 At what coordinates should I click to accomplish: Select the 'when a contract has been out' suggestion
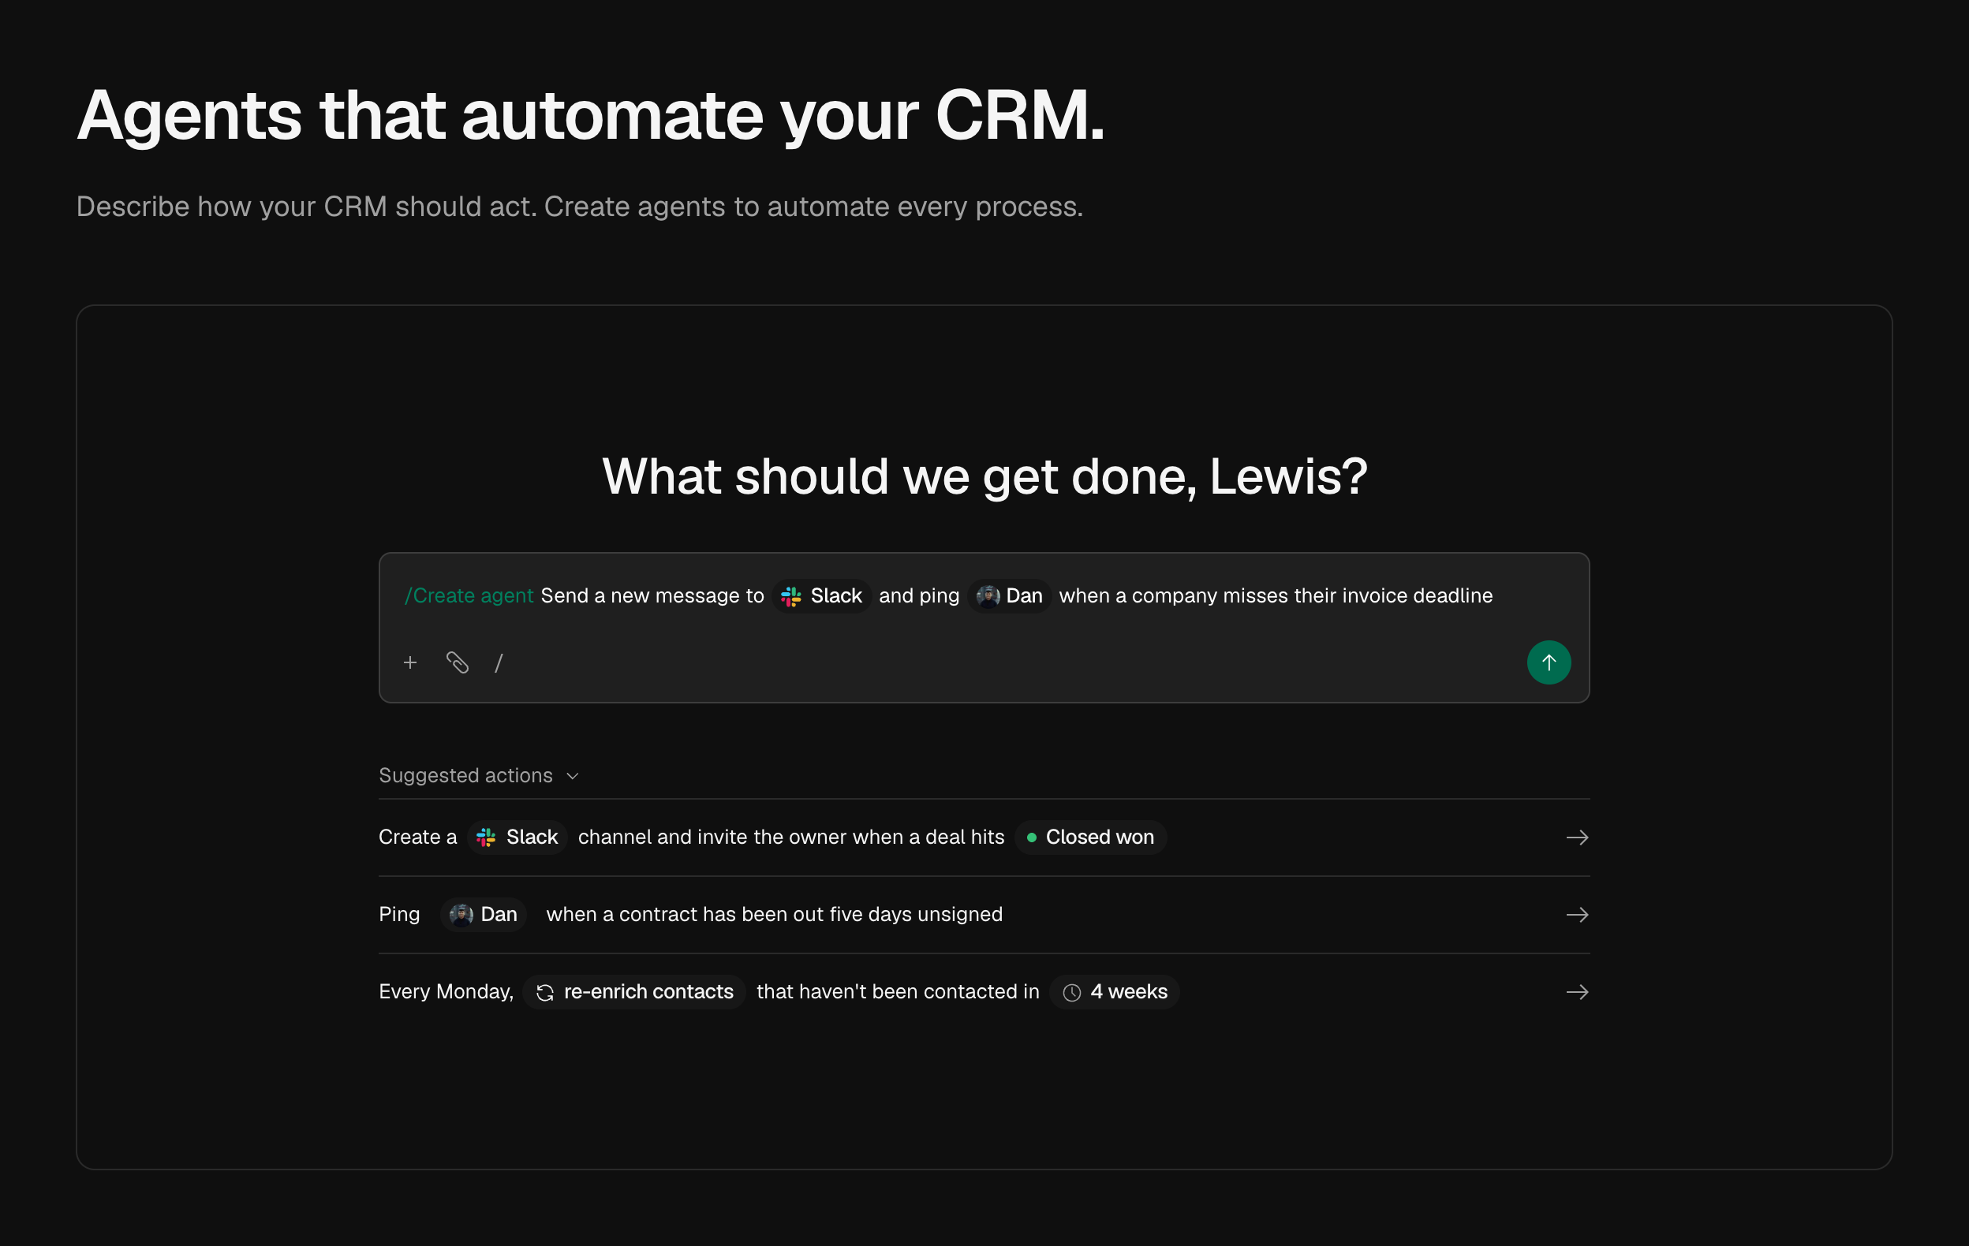click(984, 915)
